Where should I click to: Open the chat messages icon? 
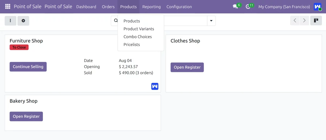pyautogui.click(x=236, y=6)
